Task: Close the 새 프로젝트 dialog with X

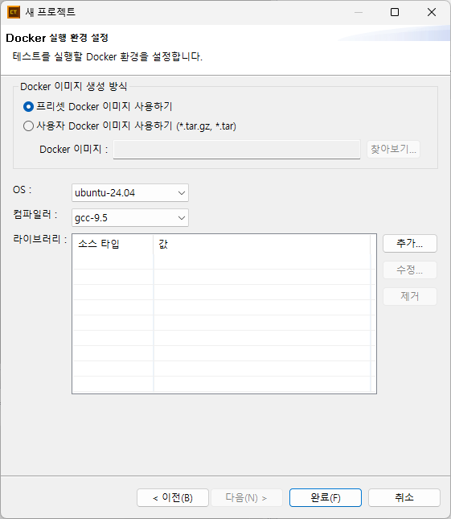Action: click(x=431, y=12)
